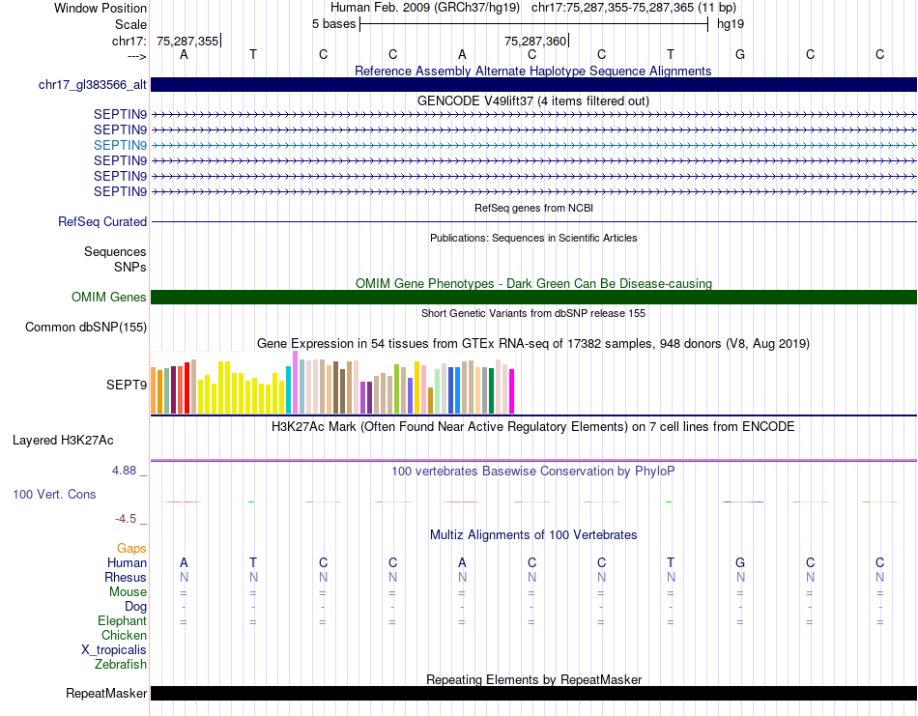Click the light-blue highlighted SEPTIN9 transcript label
The height and width of the screenshot is (716, 918).
pos(120,145)
